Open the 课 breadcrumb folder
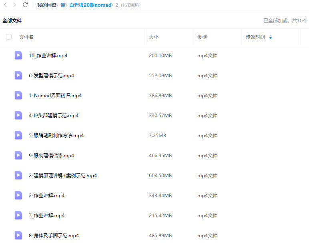The image size is (309, 250). coord(63,5)
